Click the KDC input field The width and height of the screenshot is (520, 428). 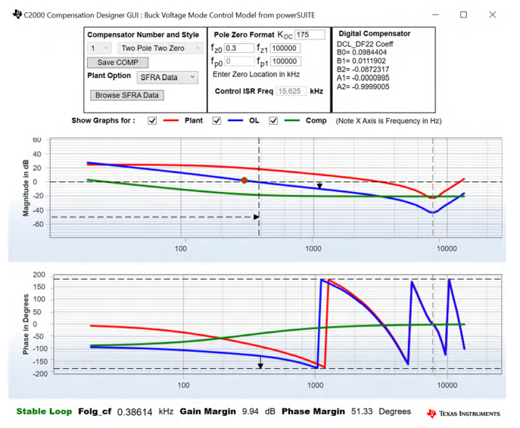pyautogui.click(x=310, y=35)
